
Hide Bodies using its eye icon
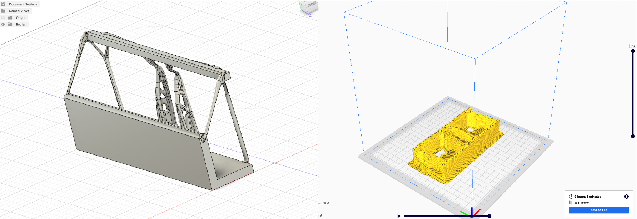3,24
